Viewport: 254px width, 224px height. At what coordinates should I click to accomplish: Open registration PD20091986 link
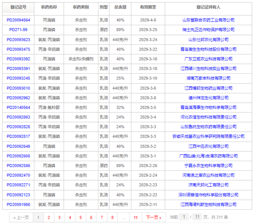click(x=18, y=204)
